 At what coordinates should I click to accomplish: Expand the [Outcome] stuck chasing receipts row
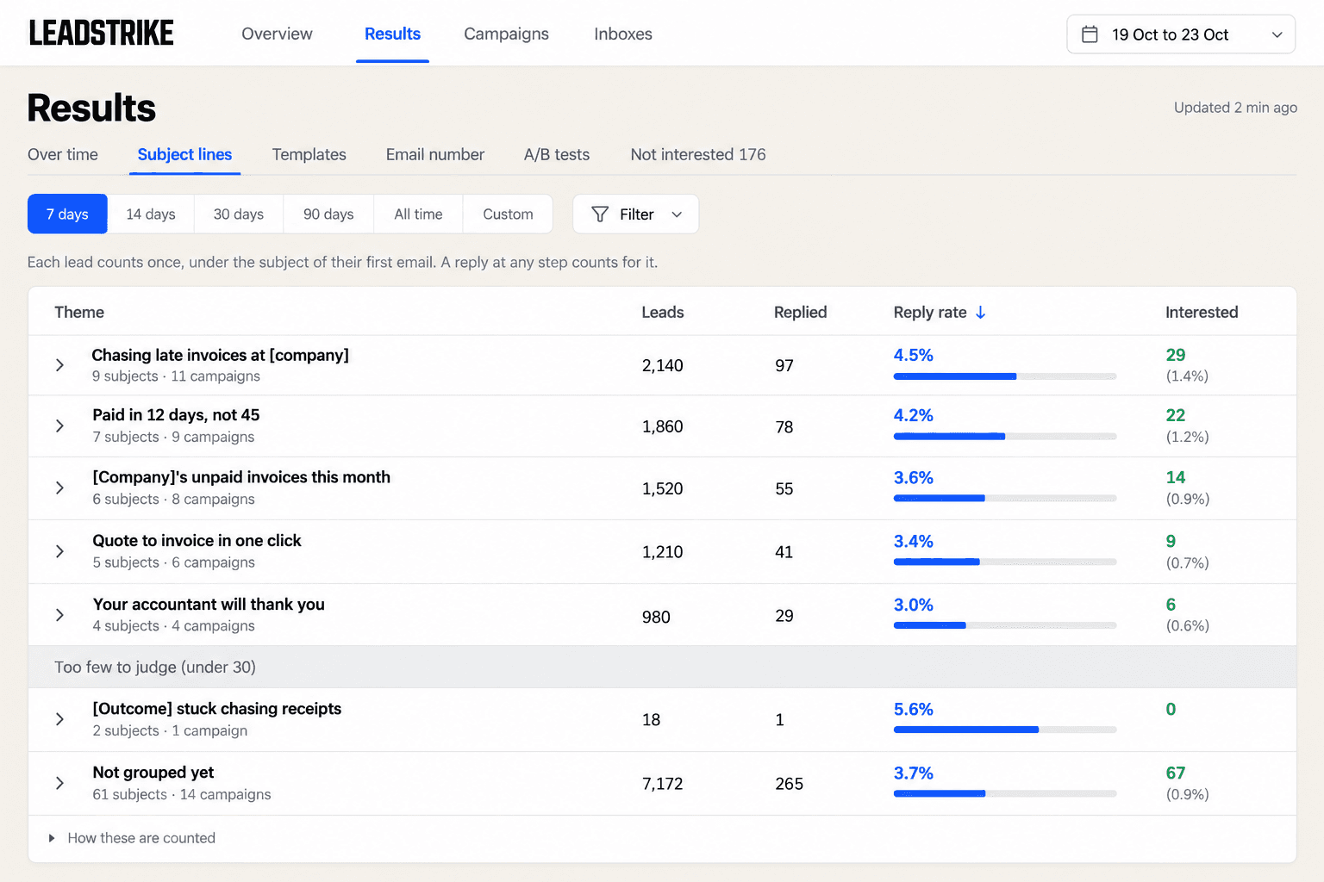pos(59,719)
